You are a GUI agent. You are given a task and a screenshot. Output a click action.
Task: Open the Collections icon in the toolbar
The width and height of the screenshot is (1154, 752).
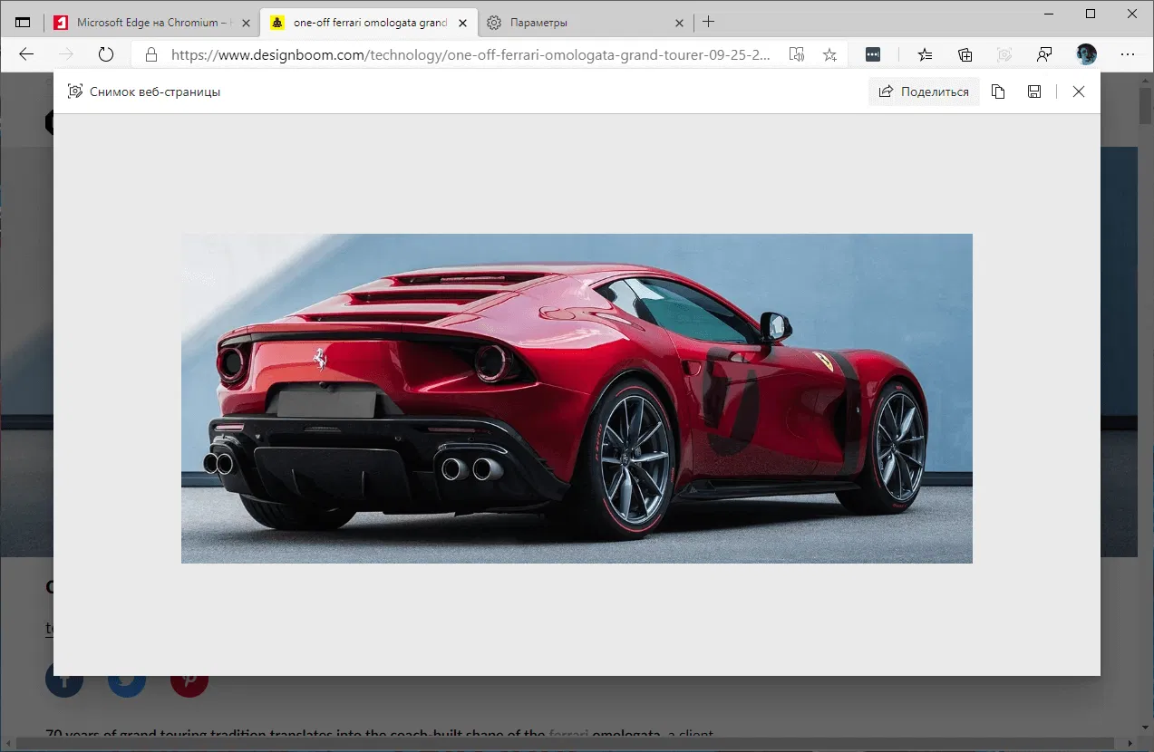click(x=965, y=54)
